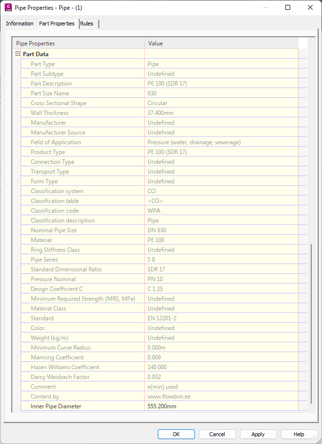322x444 pixels.
Task: Select Darcy Weisbach Factor value '0.032'
Action: 154,377
